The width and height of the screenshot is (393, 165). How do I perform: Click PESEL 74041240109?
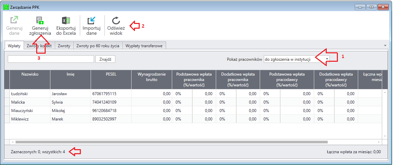(111, 102)
